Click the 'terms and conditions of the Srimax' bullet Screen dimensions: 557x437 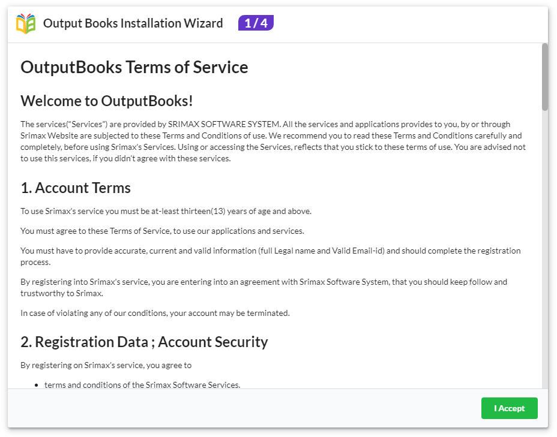[142, 385]
